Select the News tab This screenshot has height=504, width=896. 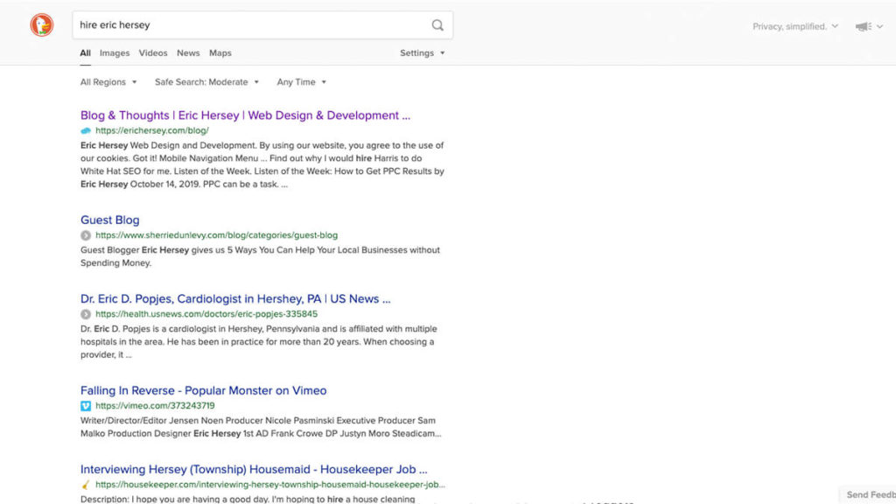tap(188, 53)
